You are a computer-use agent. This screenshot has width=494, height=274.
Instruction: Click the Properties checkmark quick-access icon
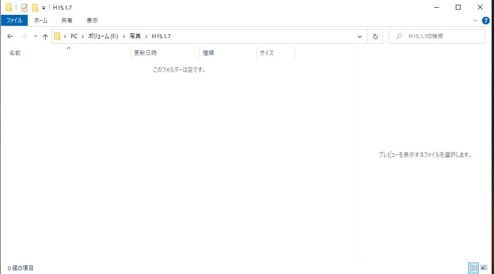click(24, 8)
